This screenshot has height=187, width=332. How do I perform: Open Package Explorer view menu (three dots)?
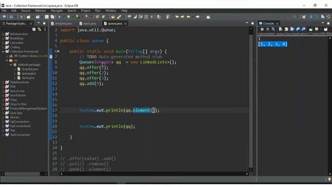45,29
